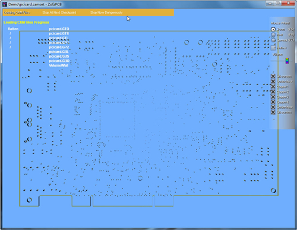This screenshot has width=297, height=230.
Task: Click the pcicard.GP2 file entry
Action: pyautogui.click(x=59, y=47)
